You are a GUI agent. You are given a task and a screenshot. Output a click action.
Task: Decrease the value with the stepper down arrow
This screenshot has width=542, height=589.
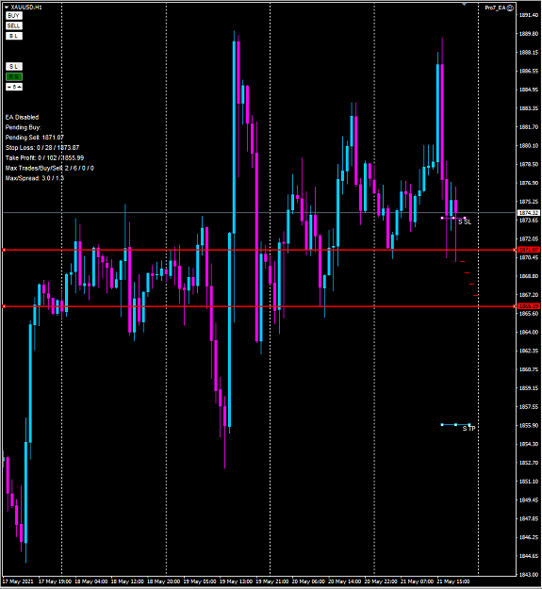[9, 87]
